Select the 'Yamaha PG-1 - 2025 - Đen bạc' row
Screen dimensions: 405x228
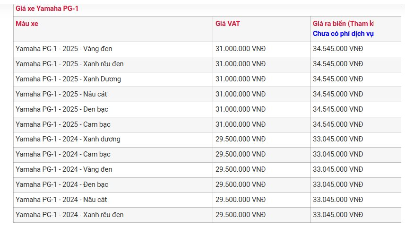62,109
